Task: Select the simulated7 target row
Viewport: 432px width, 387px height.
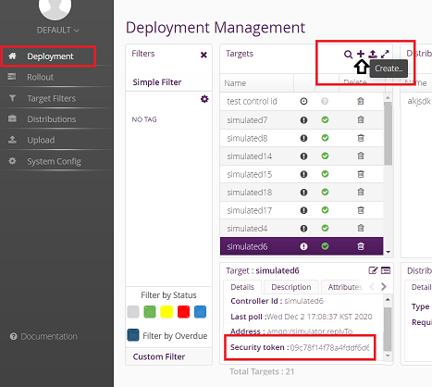Action: [302, 120]
